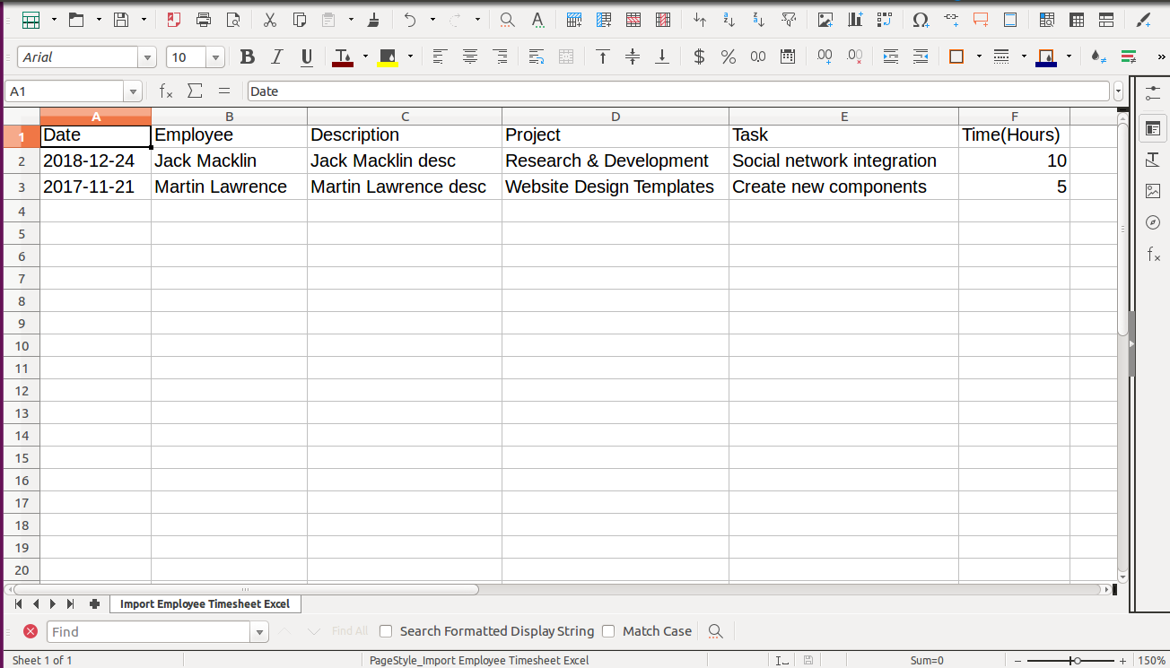Export the sheet directly as PDF

coord(173,20)
